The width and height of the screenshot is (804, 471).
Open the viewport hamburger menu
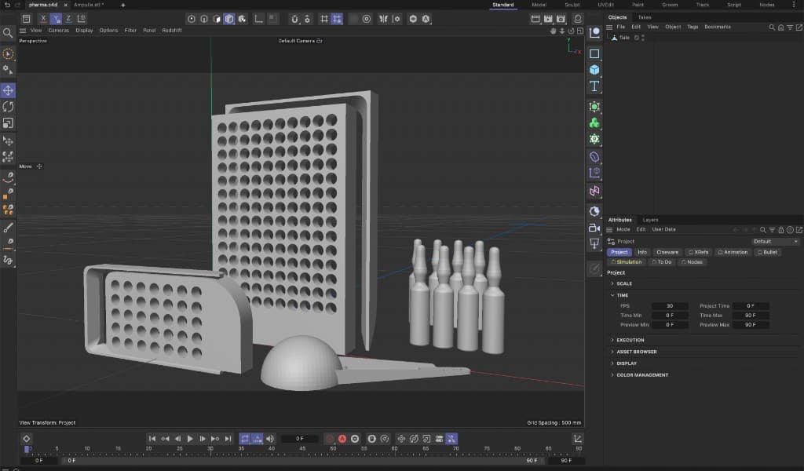coord(23,31)
